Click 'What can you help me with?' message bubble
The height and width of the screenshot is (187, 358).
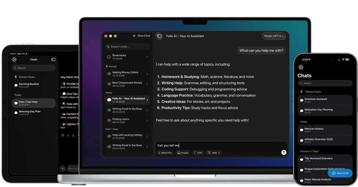click(x=261, y=50)
